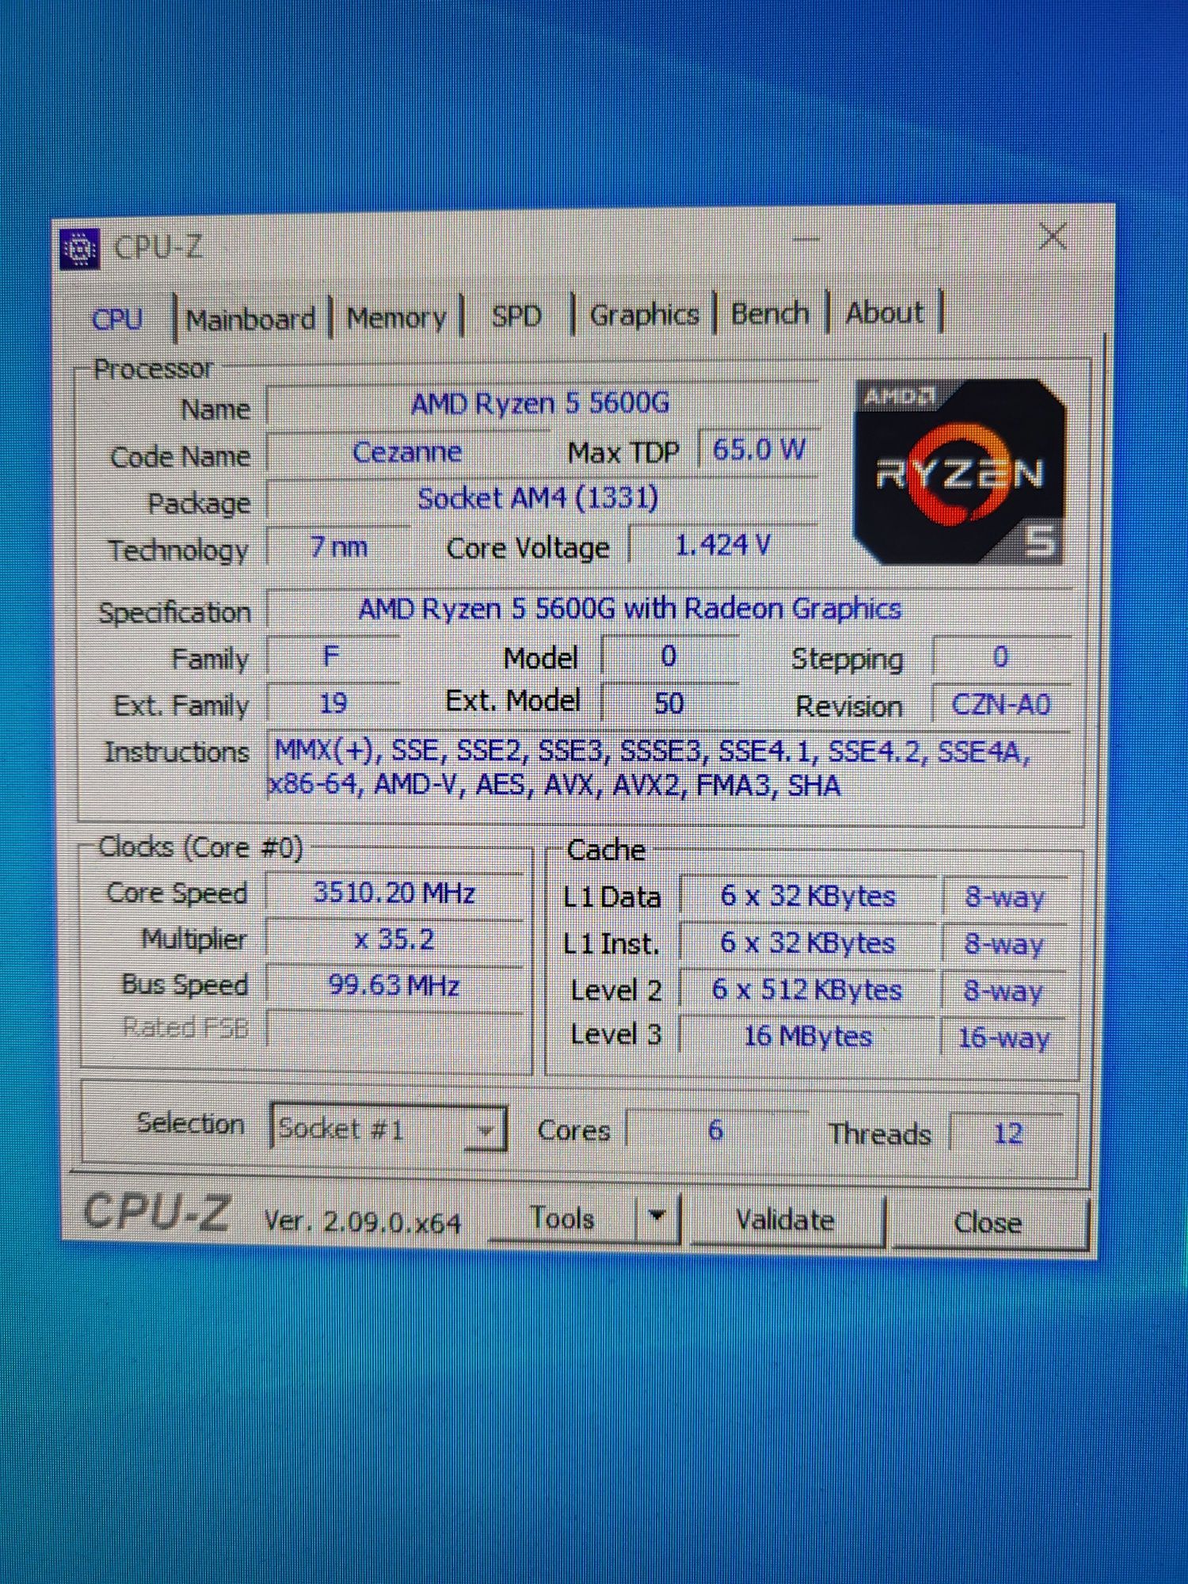
Task: Click the L1 Data value 6 x 32 KBytes
Action: (x=808, y=897)
